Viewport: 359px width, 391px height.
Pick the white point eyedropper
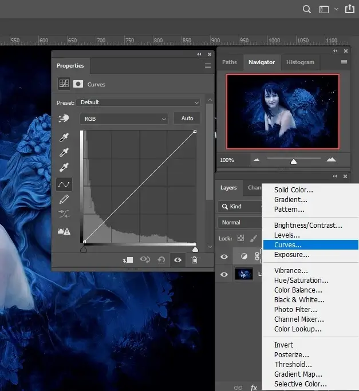tap(64, 167)
